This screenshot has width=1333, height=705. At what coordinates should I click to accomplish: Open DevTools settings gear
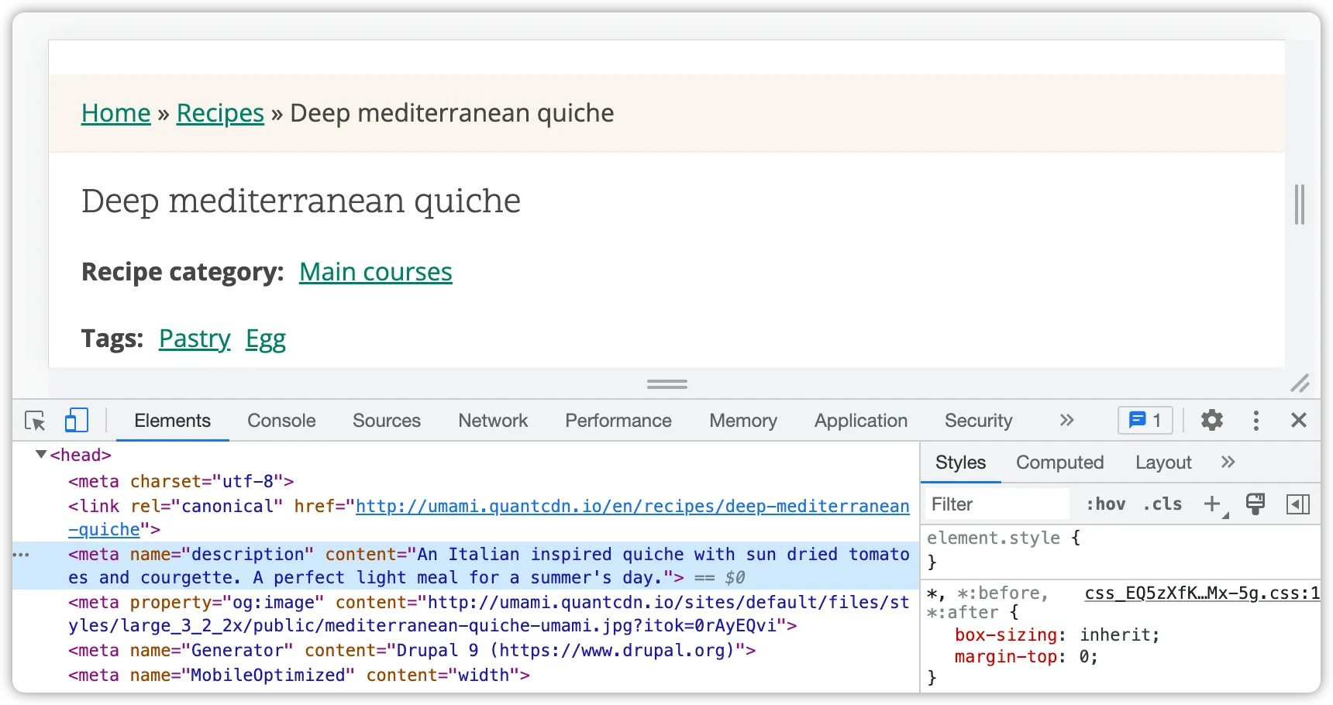coord(1211,421)
